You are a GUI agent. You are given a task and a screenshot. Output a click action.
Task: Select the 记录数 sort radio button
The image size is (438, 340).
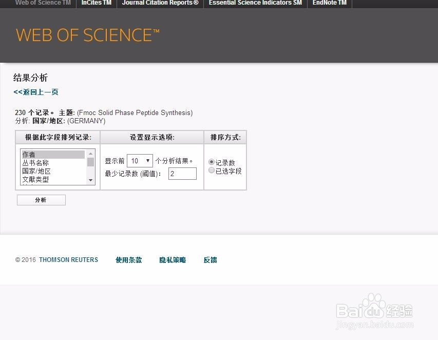tap(212, 162)
